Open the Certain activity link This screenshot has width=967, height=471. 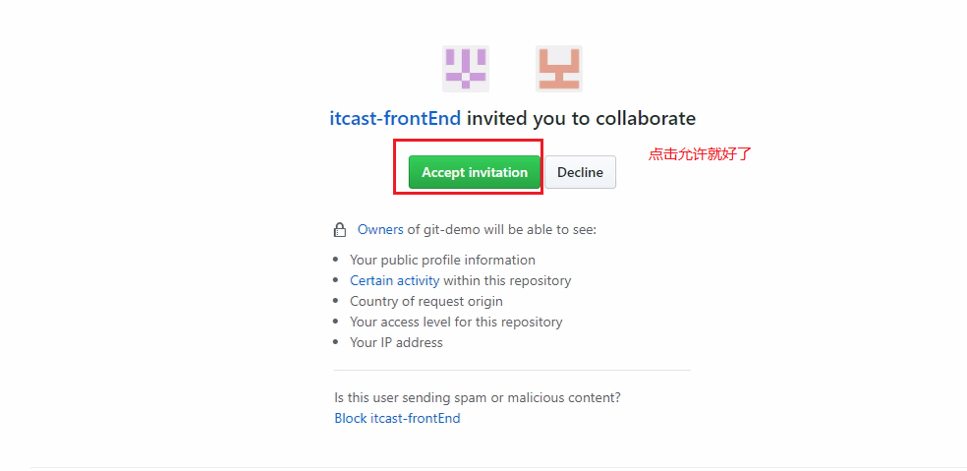(x=394, y=280)
